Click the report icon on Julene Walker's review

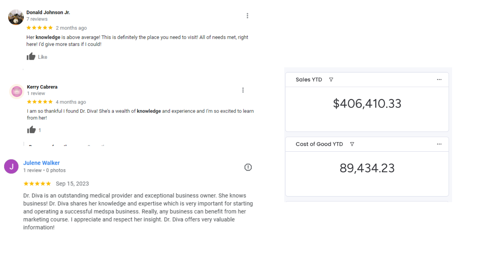tap(248, 167)
